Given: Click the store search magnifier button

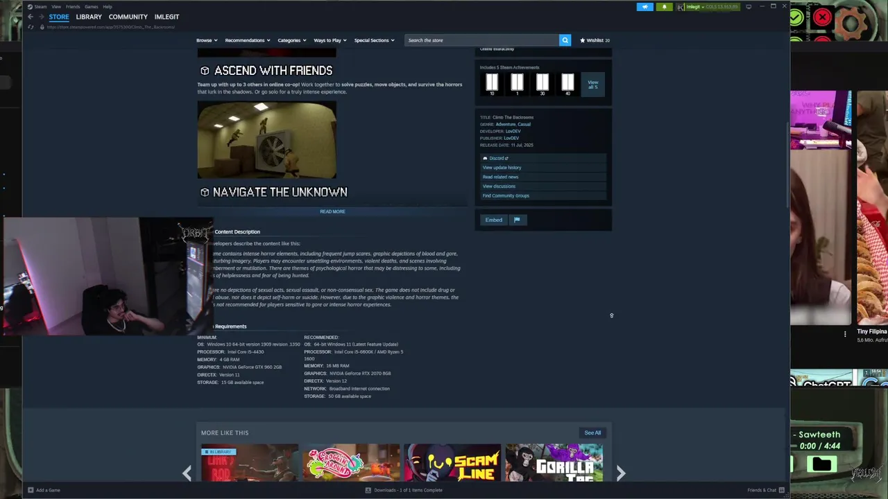Looking at the screenshot, I should tap(565, 40).
